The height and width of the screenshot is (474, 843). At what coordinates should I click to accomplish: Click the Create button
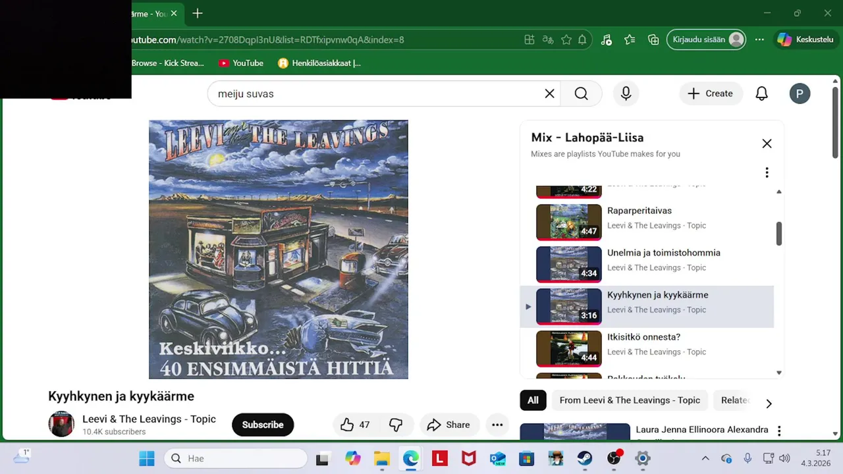tap(710, 93)
